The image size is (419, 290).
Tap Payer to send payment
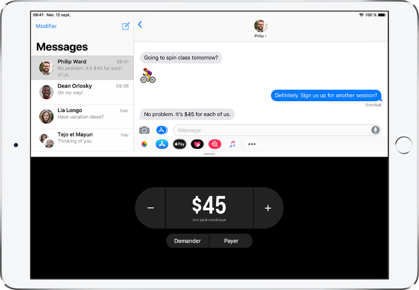(x=231, y=241)
